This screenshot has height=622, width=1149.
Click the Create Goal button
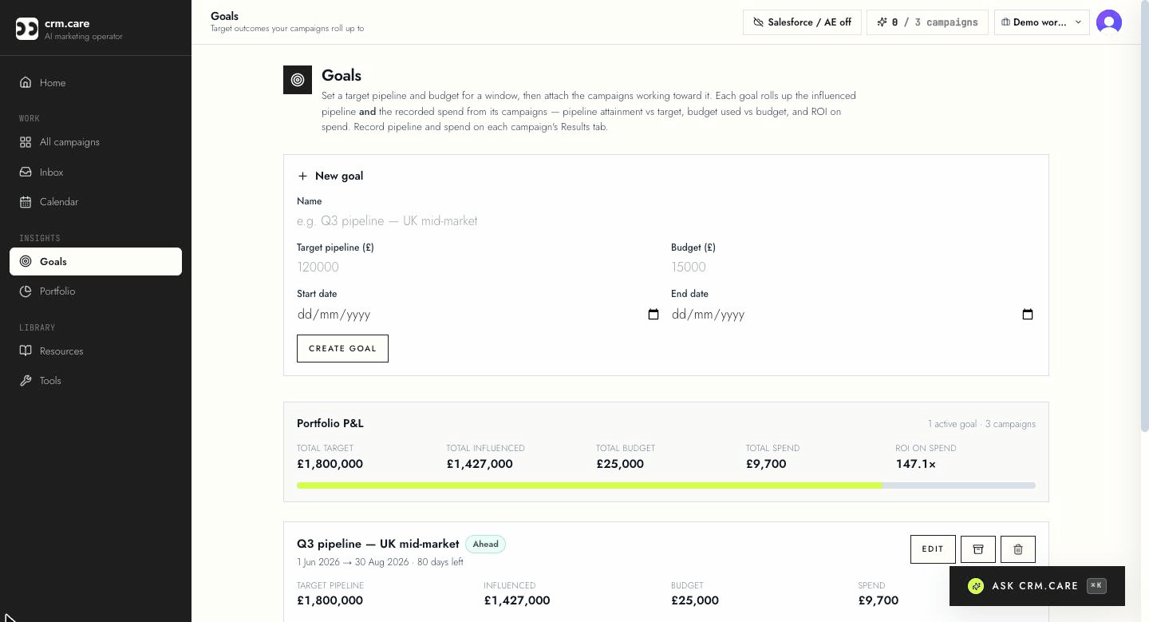(342, 348)
